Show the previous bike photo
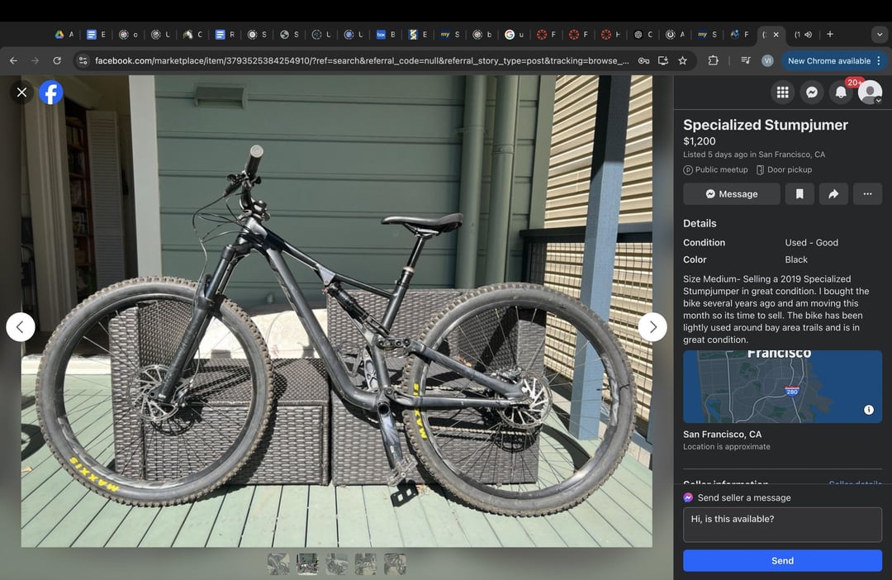This screenshot has width=892, height=580. [x=21, y=327]
